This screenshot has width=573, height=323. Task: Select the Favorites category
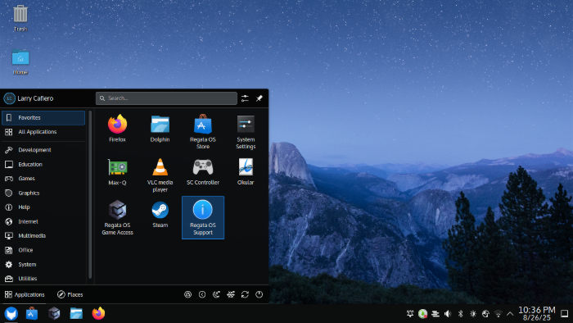43,118
